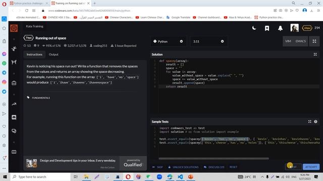The height and width of the screenshot is (181, 323).
Task: Open the Leaderboard trending-arrow sidebar icon
Action: click(14, 104)
